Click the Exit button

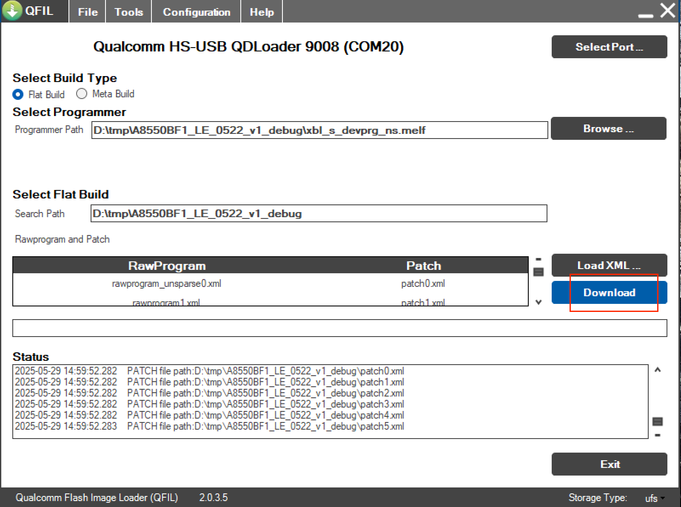coord(609,464)
